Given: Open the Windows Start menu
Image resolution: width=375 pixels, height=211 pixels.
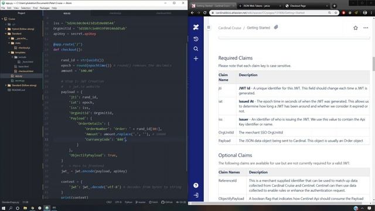Looking at the screenshot, I should 4,208.
